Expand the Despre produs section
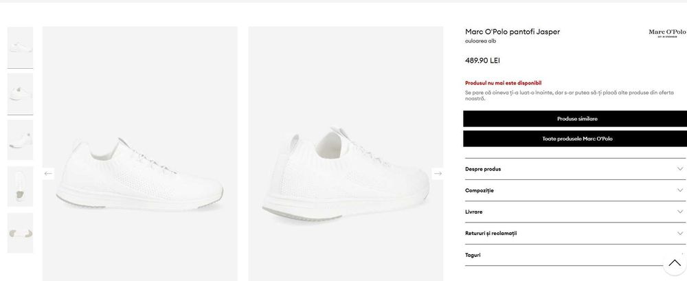 pyautogui.click(x=574, y=169)
